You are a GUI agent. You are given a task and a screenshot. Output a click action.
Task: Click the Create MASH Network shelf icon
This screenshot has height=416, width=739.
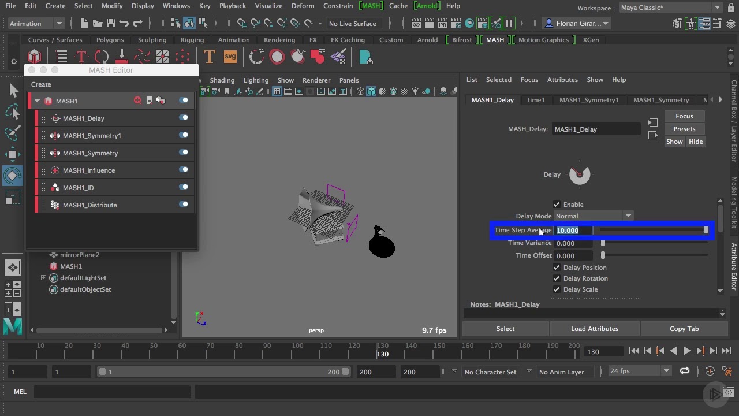tap(35, 57)
